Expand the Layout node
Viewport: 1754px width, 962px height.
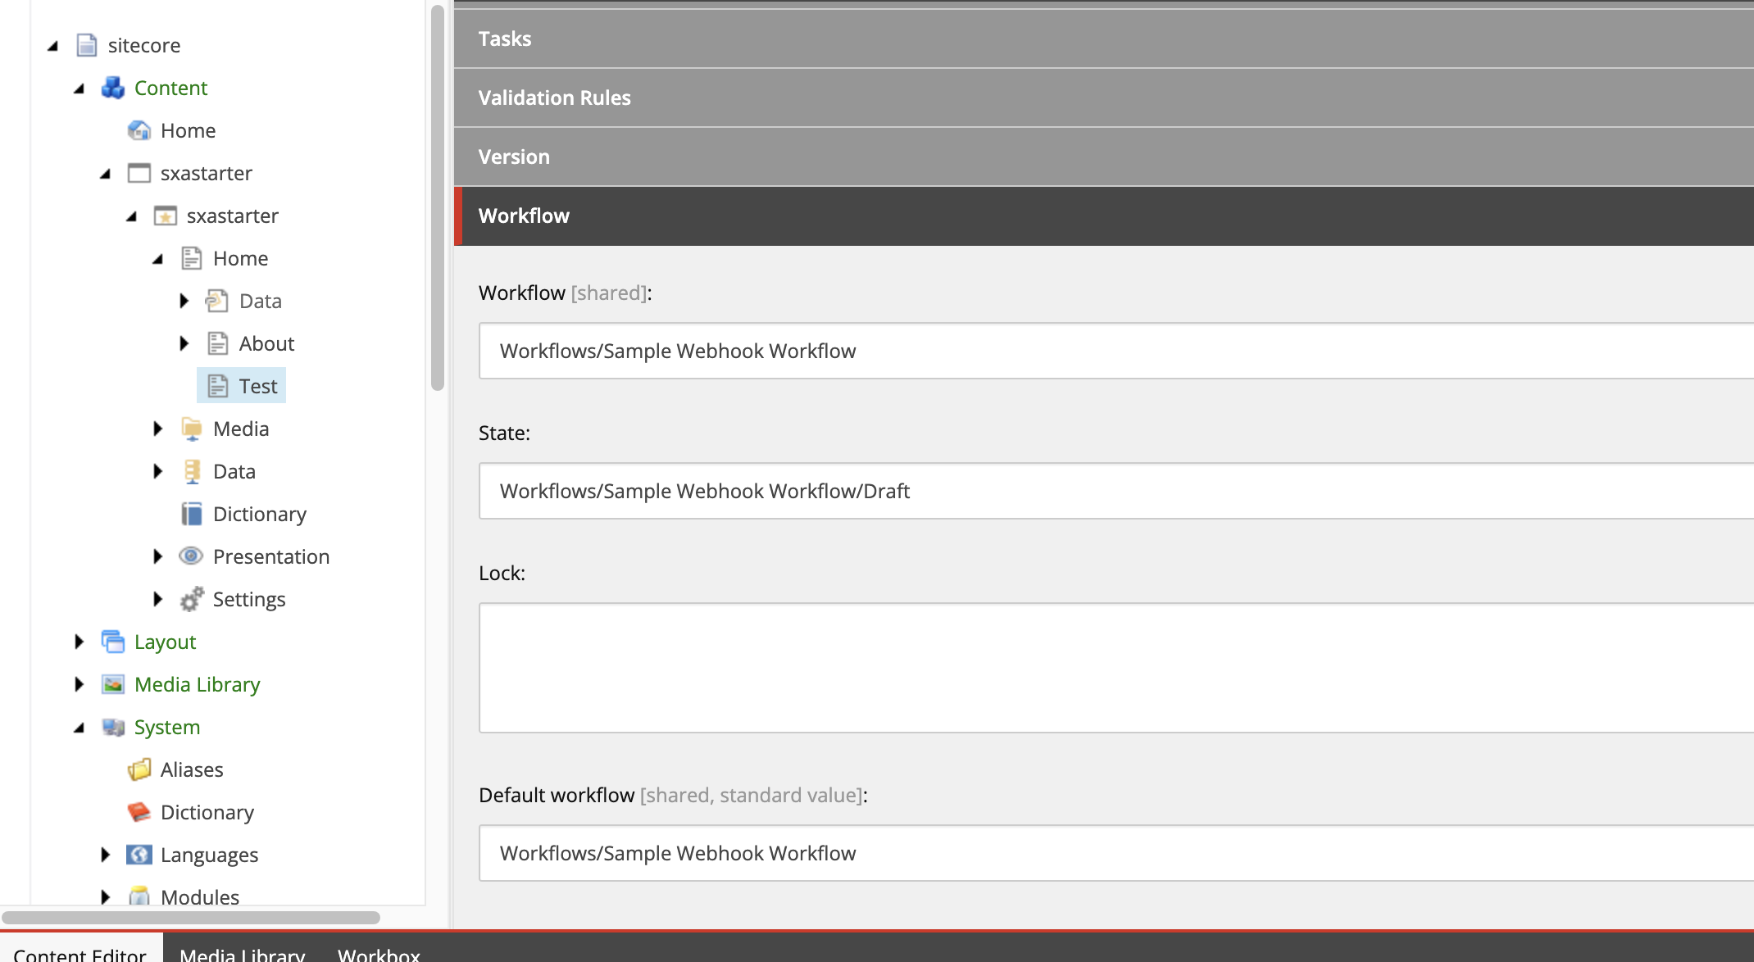80,642
